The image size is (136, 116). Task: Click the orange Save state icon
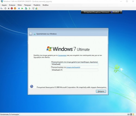15,8
